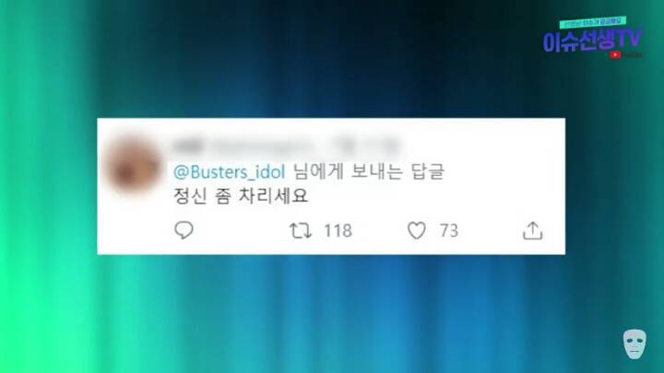The height and width of the screenshot is (373, 664).
Task: Open the blurred profile avatar
Action: pos(134,166)
